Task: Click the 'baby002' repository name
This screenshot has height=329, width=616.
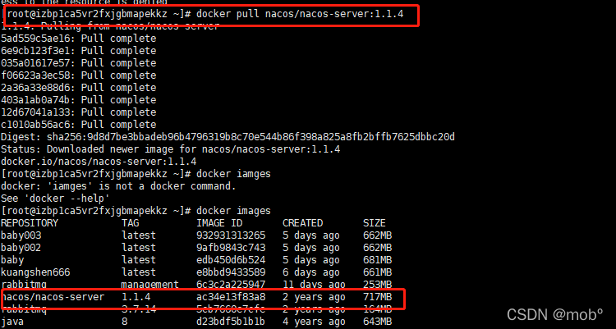Action: tap(21, 248)
